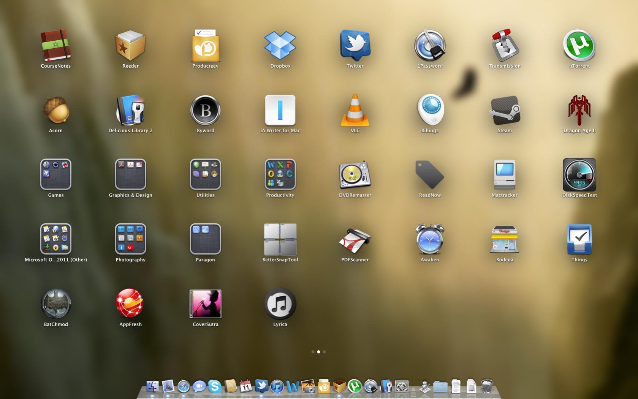Launch the Dropbox app
The height and width of the screenshot is (399, 638).
point(280,45)
